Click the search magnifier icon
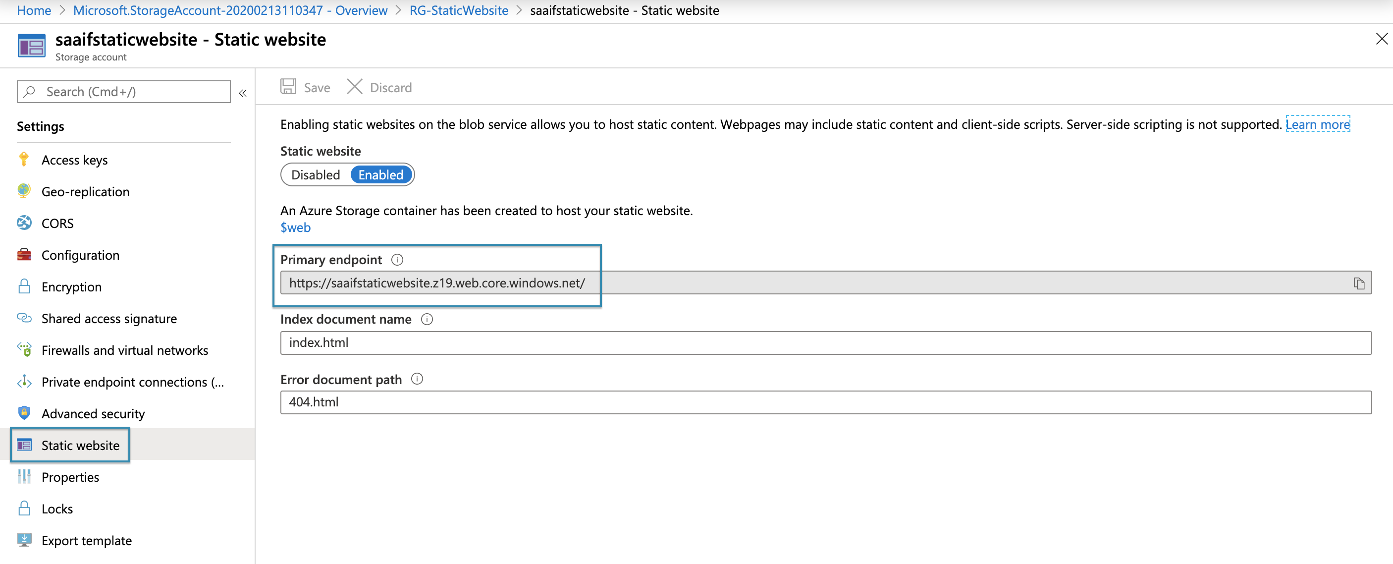1393x564 pixels. point(30,92)
